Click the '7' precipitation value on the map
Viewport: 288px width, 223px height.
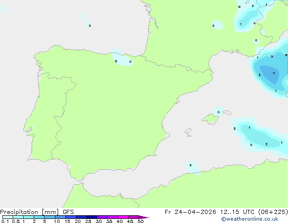[274, 73]
